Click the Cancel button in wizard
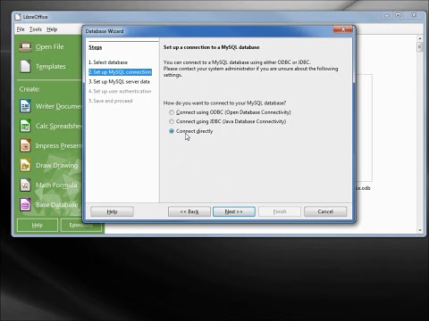The width and height of the screenshot is (429, 321). click(x=325, y=211)
